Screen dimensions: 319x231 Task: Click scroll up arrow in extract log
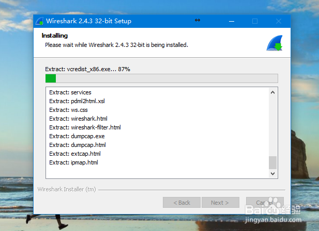(272, 92)
